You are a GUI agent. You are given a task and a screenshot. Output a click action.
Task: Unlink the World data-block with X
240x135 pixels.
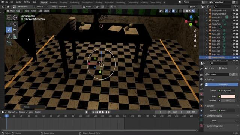[x=237, y=74]
